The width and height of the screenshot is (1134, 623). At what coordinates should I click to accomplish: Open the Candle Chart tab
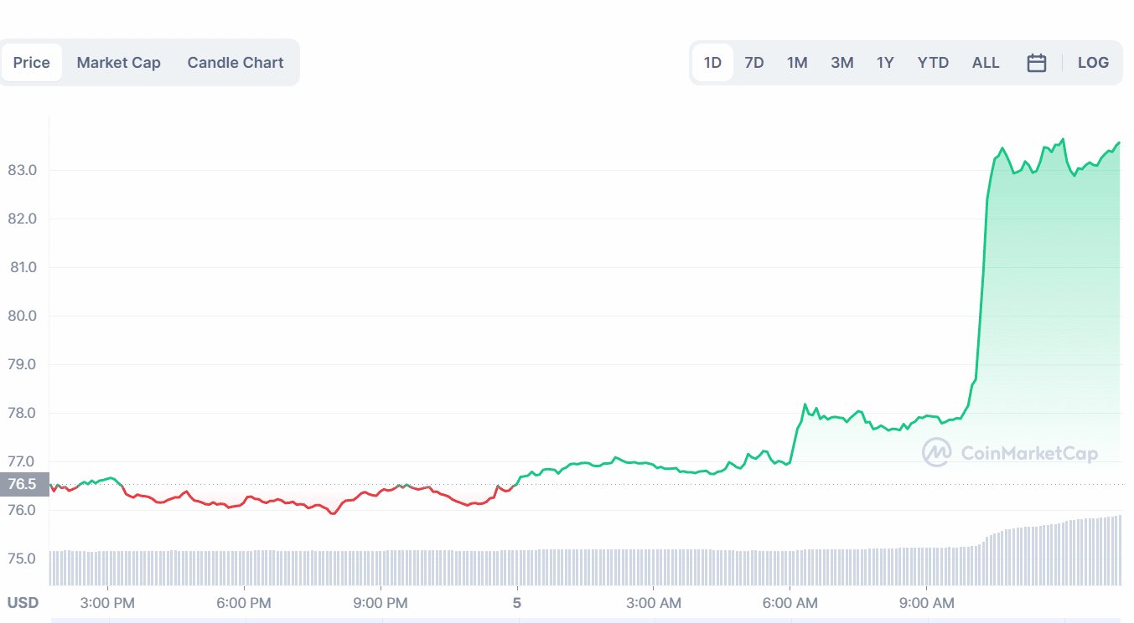(236, 63)
